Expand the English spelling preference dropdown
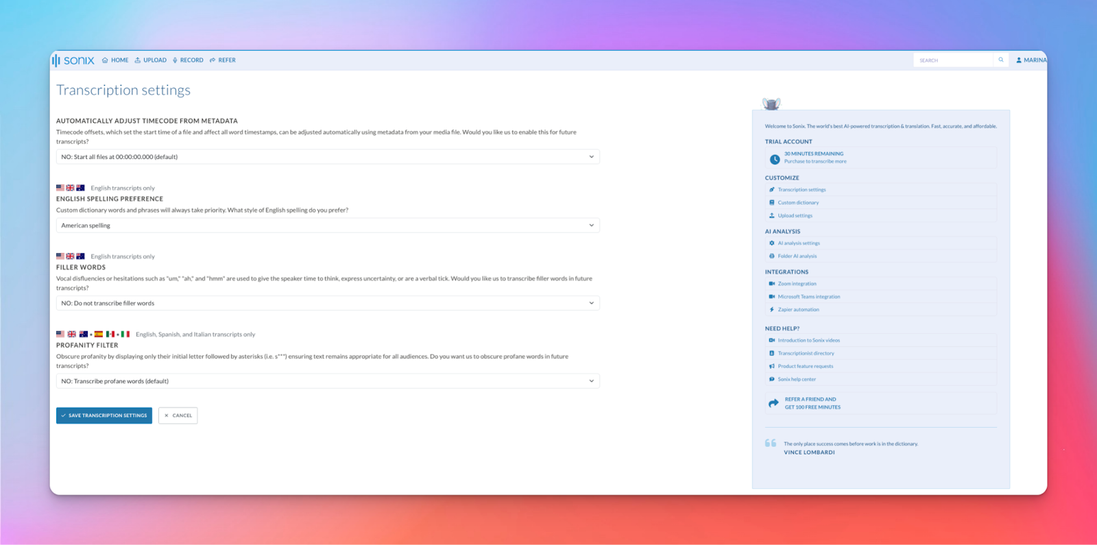Screen dimensions: 1097x545 [x=328, y=226]
